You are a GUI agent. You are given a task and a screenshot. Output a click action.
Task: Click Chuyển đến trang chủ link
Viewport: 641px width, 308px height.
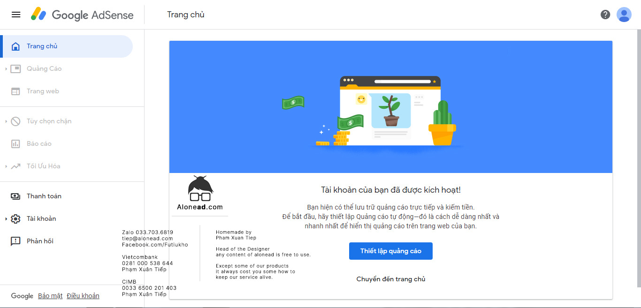(391, 279)
